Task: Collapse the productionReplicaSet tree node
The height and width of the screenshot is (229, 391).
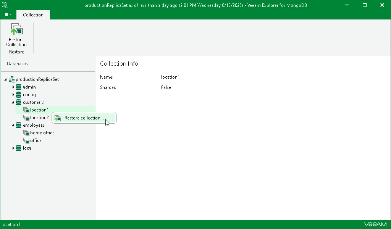Action: click(x=5, y=79)
